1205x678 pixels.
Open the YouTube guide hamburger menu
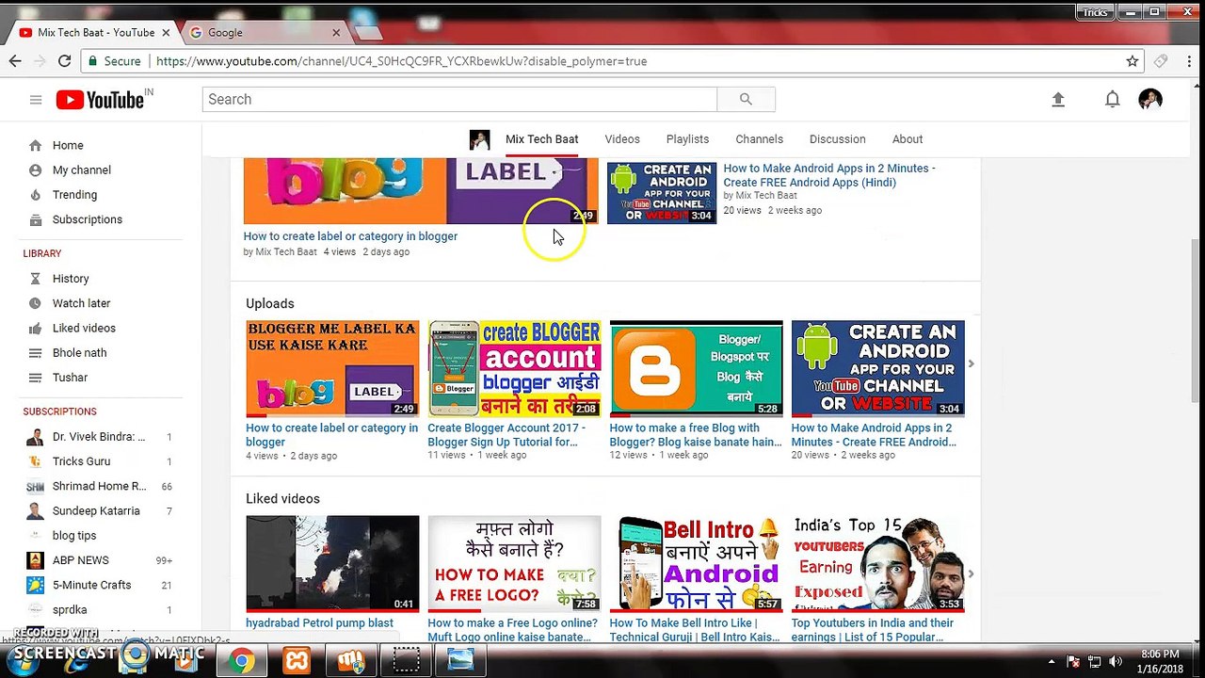click(36, 99)
